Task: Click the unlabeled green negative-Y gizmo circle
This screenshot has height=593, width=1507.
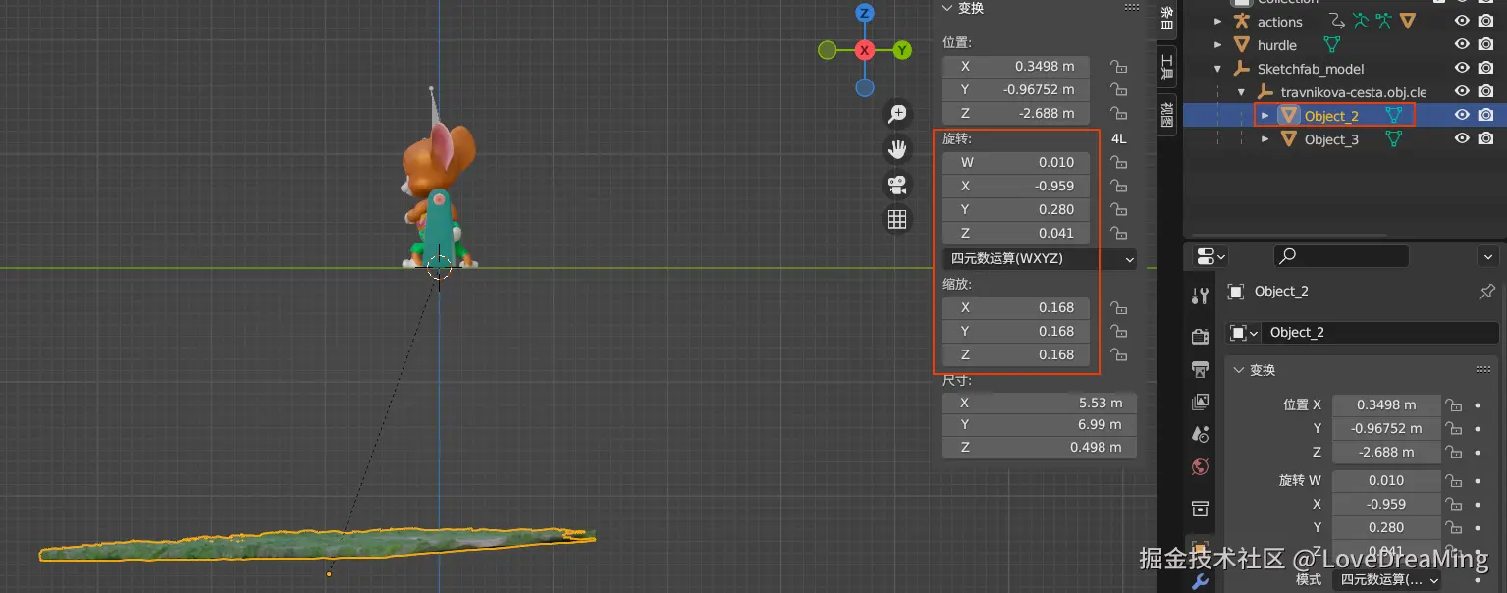Action: click(828, 50)
